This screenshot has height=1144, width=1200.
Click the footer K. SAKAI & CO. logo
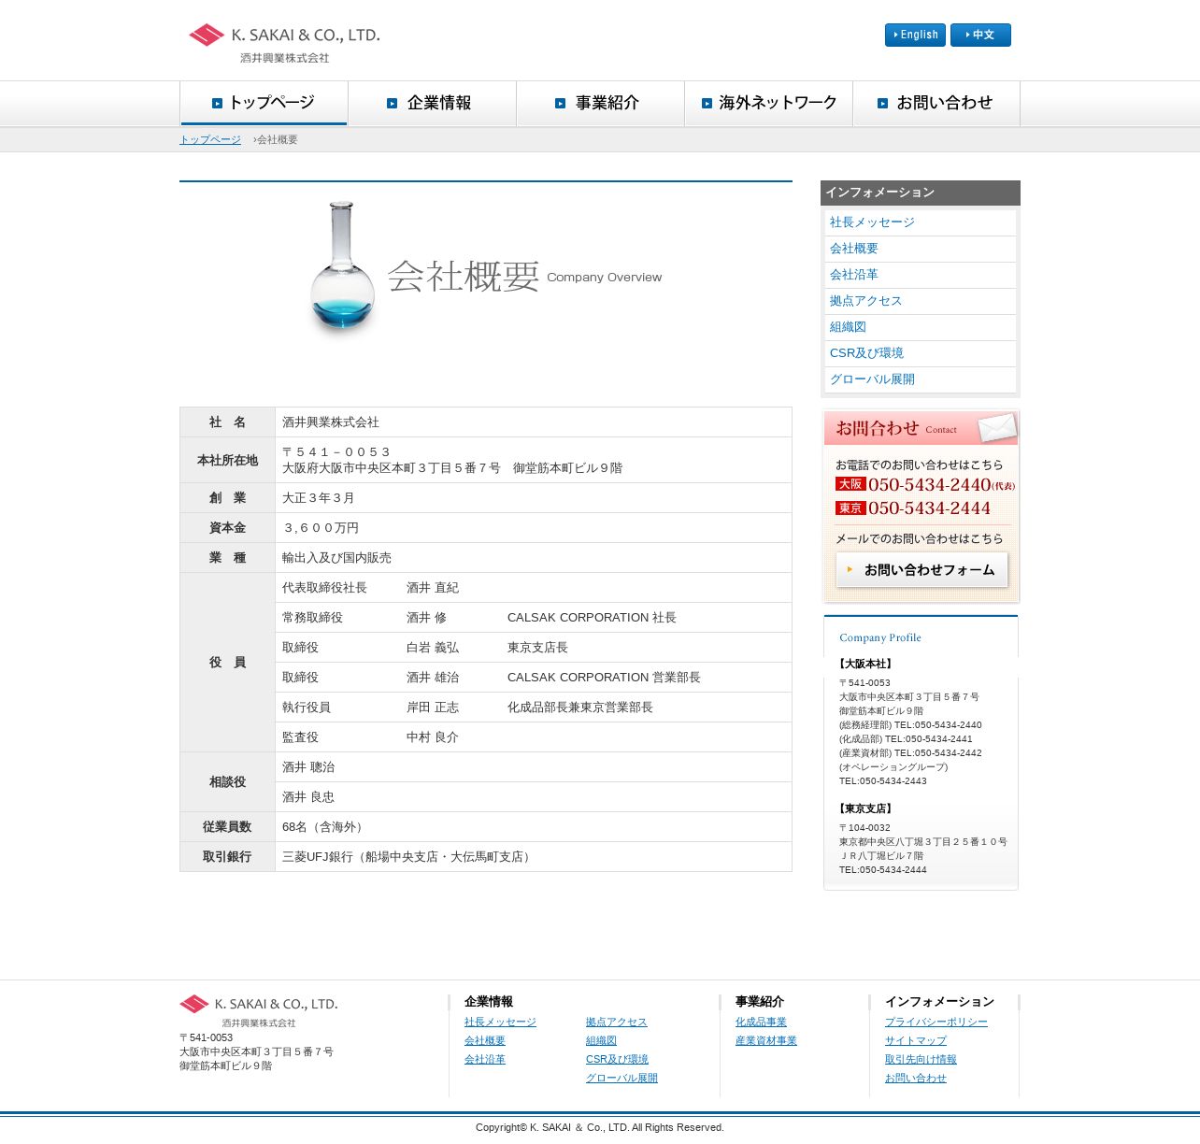pos(259,1010)
